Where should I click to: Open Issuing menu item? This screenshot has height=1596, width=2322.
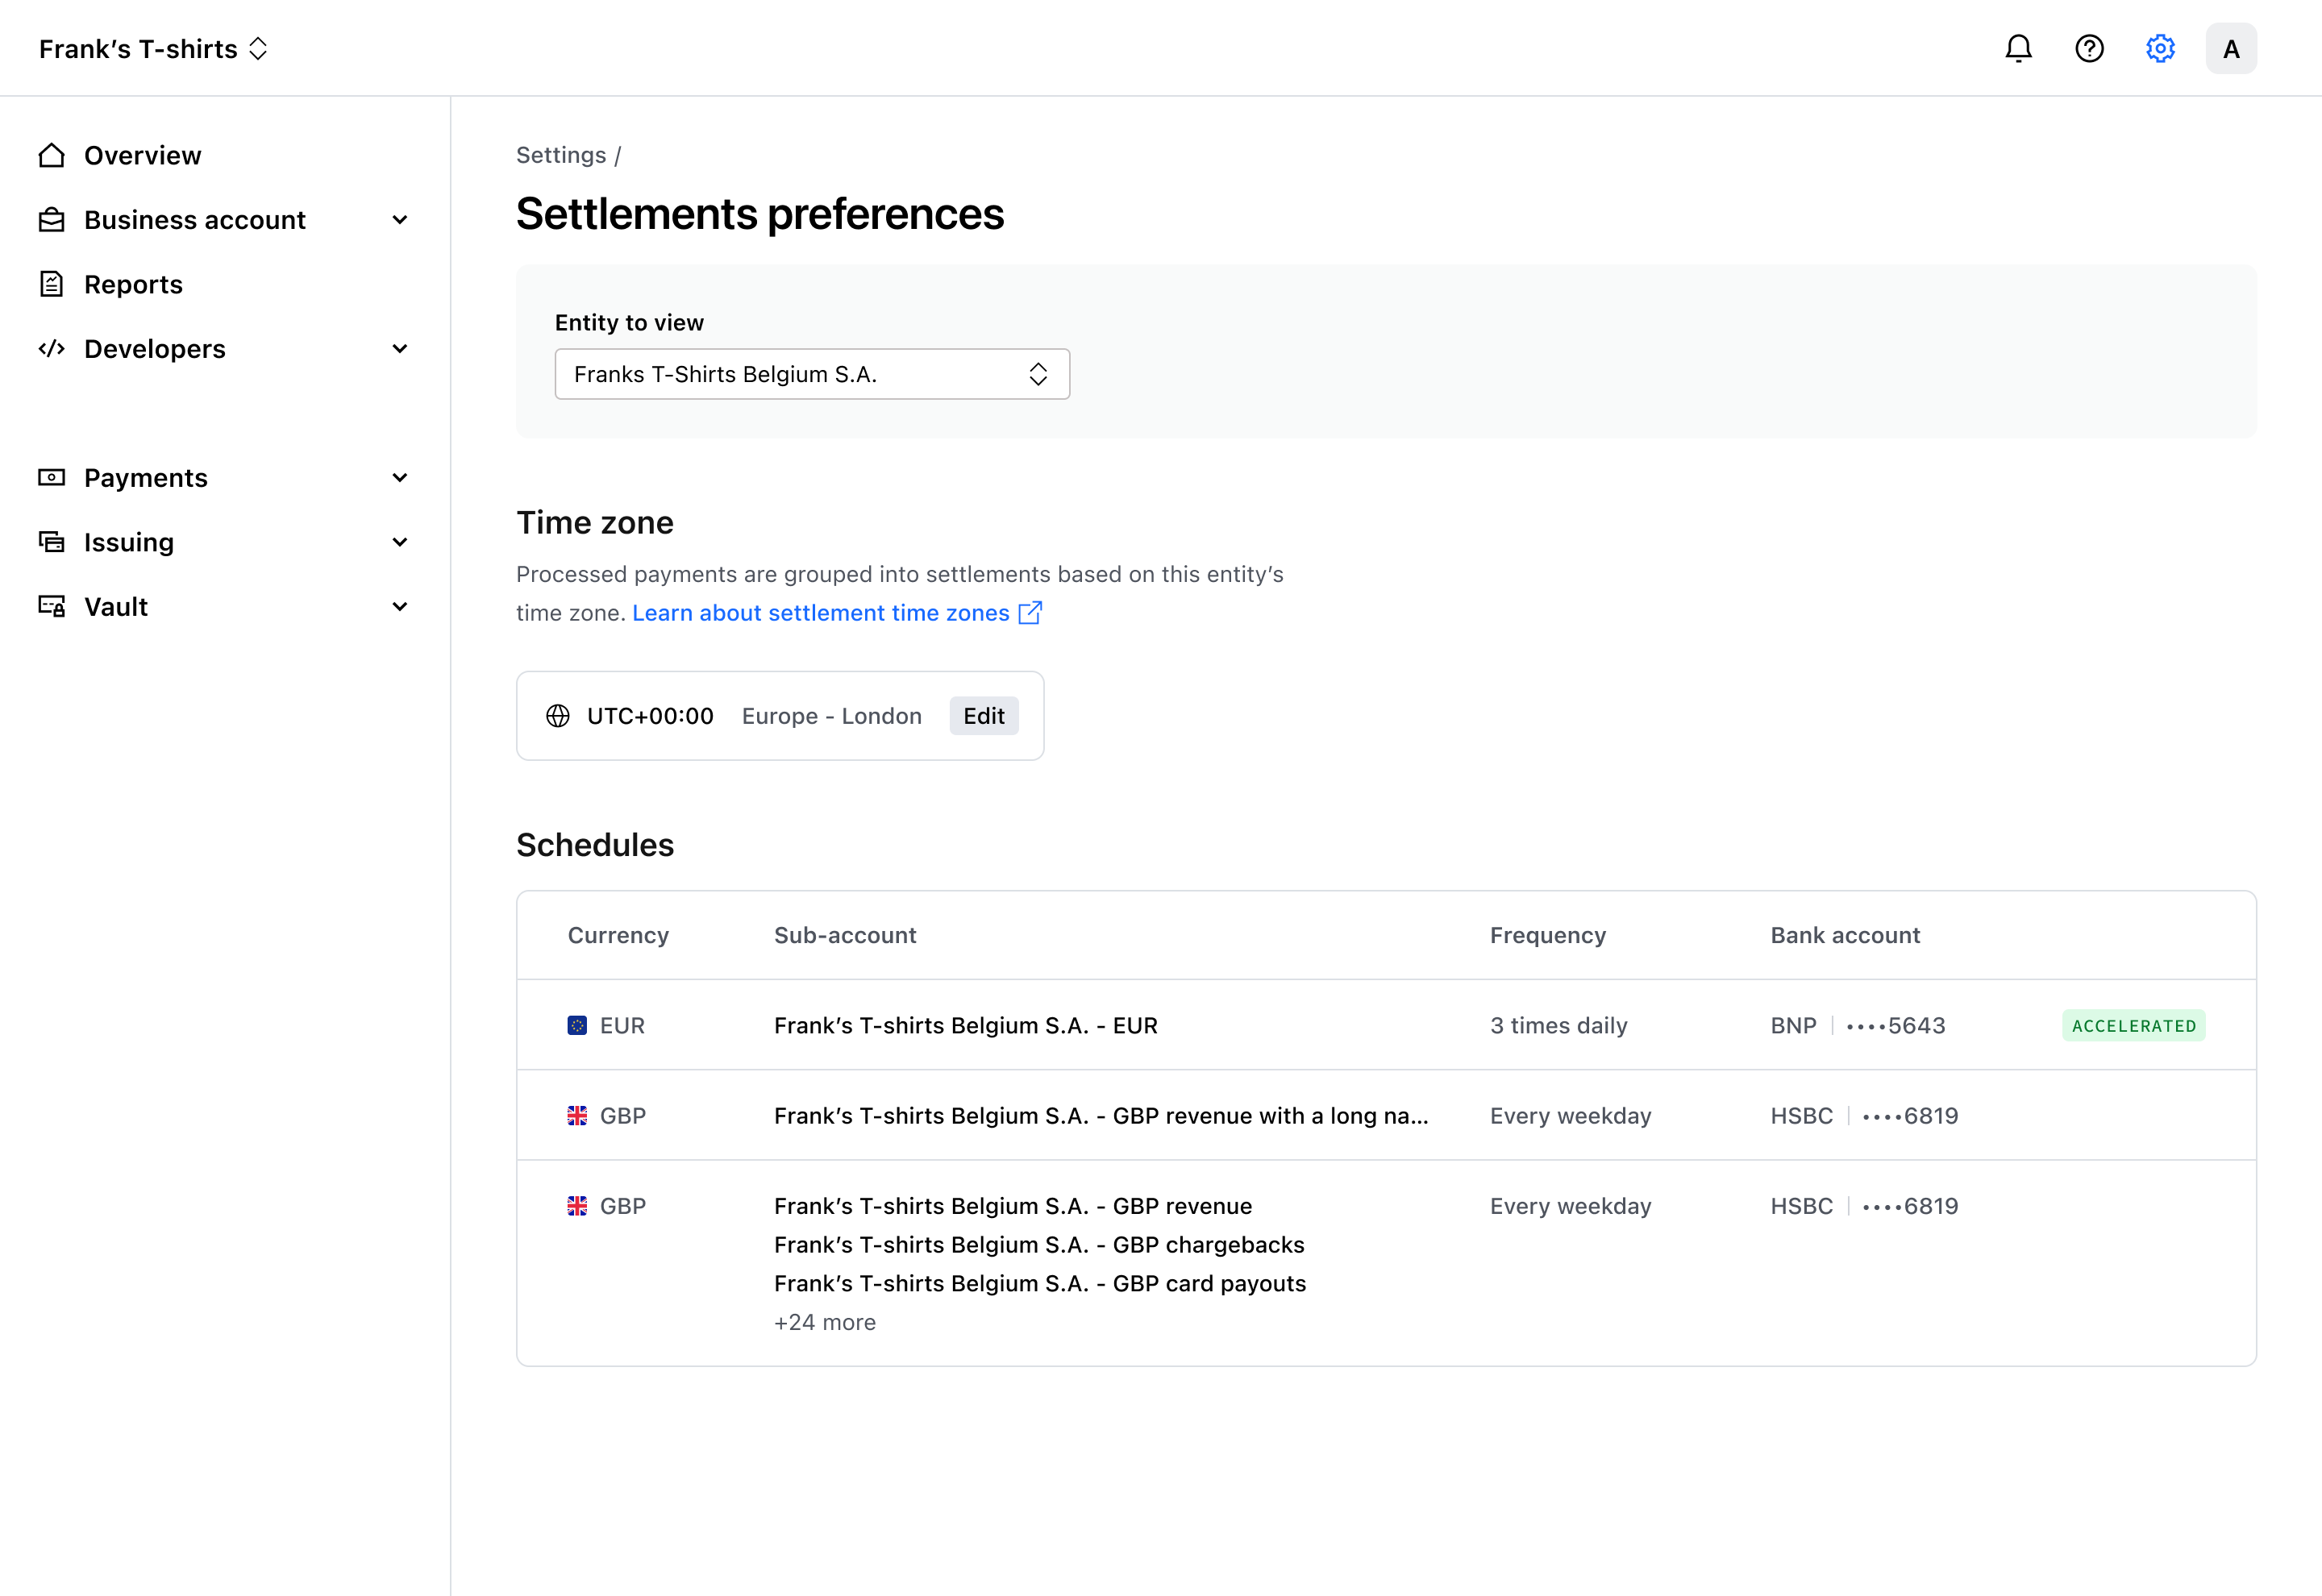pos(129,542)
